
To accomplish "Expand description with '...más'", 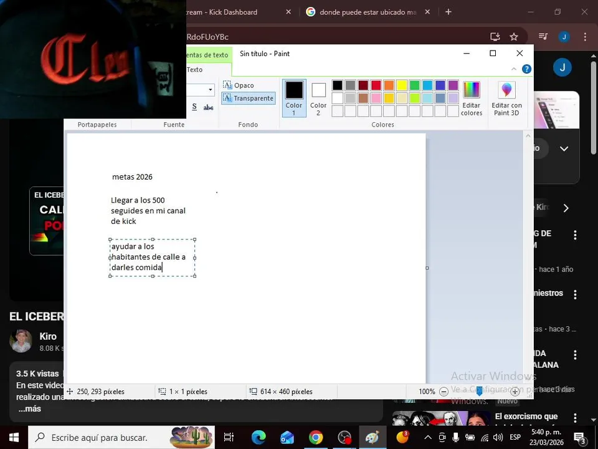I will 29,408.
